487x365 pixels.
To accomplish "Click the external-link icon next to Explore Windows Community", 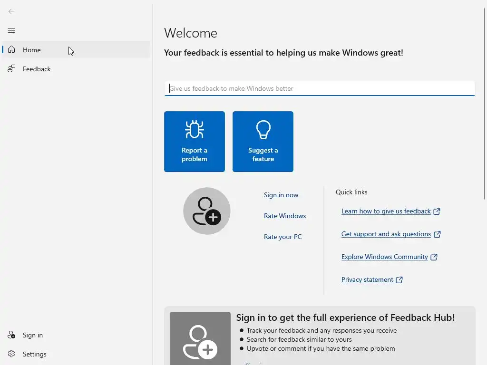I will 434,257.
